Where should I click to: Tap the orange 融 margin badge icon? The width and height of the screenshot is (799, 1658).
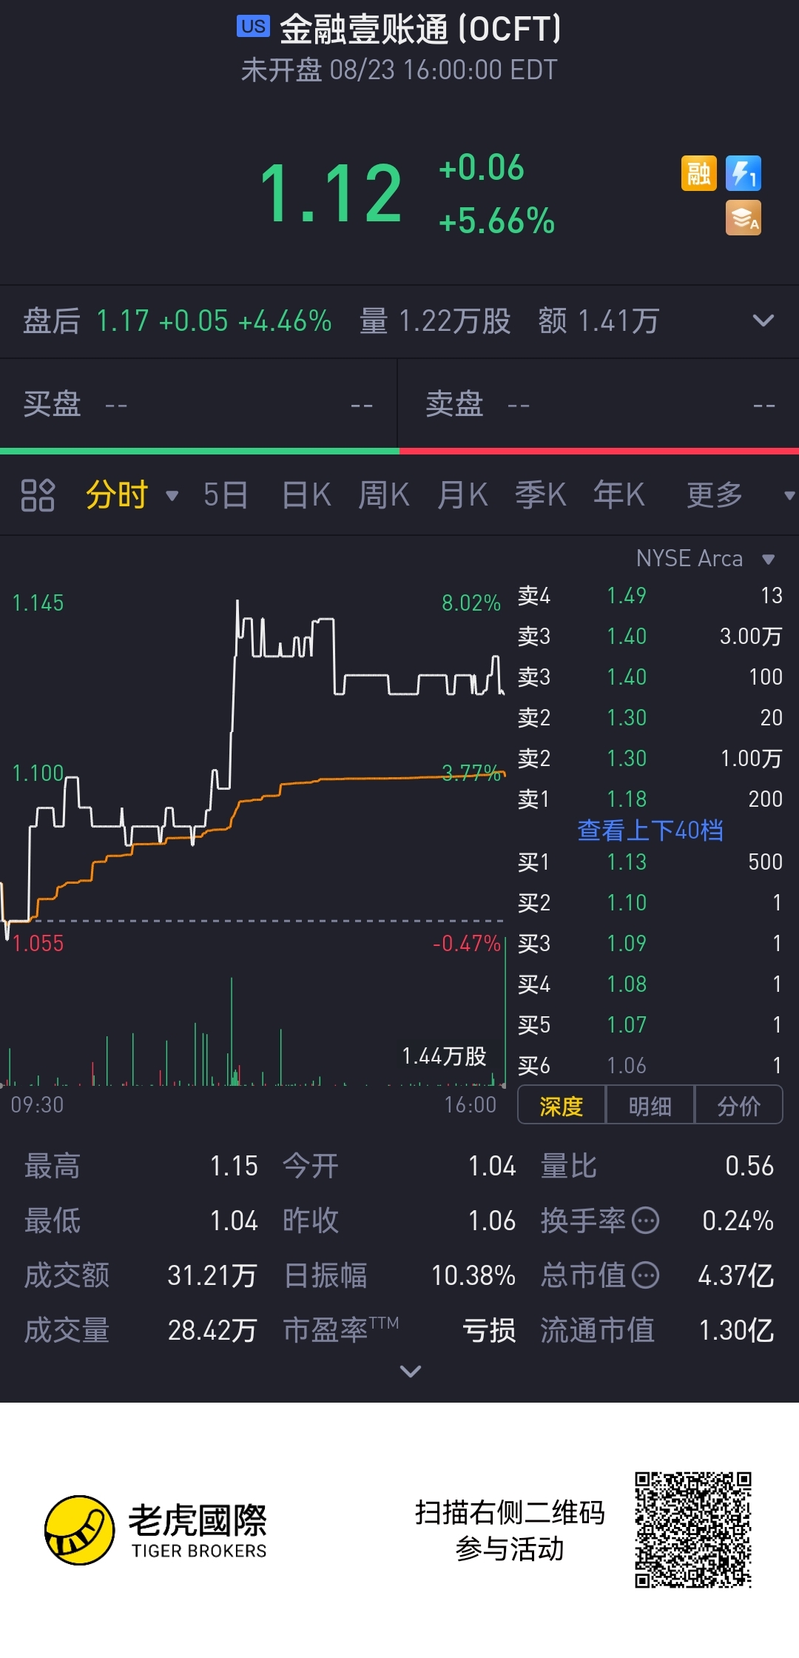(x=698, y=174)
